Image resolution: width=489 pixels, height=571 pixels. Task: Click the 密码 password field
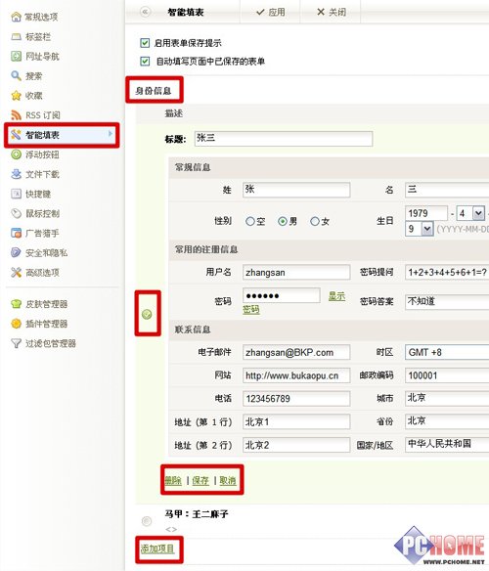(282, 295)
